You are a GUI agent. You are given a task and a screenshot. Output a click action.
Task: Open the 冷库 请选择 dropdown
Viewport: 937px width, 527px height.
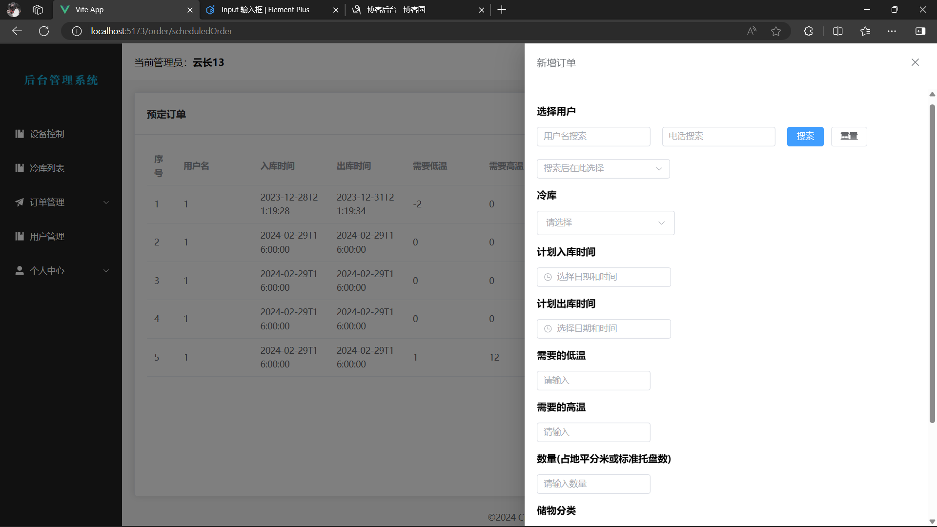pyautogui.click(x=605, y=223)
